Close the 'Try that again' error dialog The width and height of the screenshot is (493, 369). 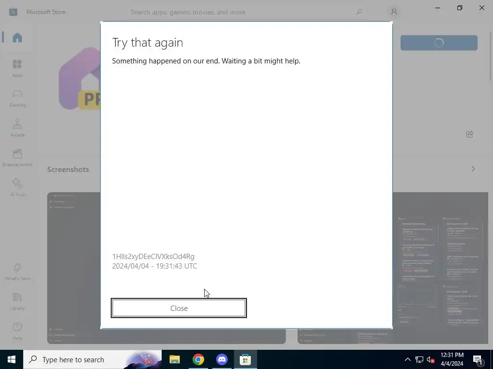(x=179, y=308)
